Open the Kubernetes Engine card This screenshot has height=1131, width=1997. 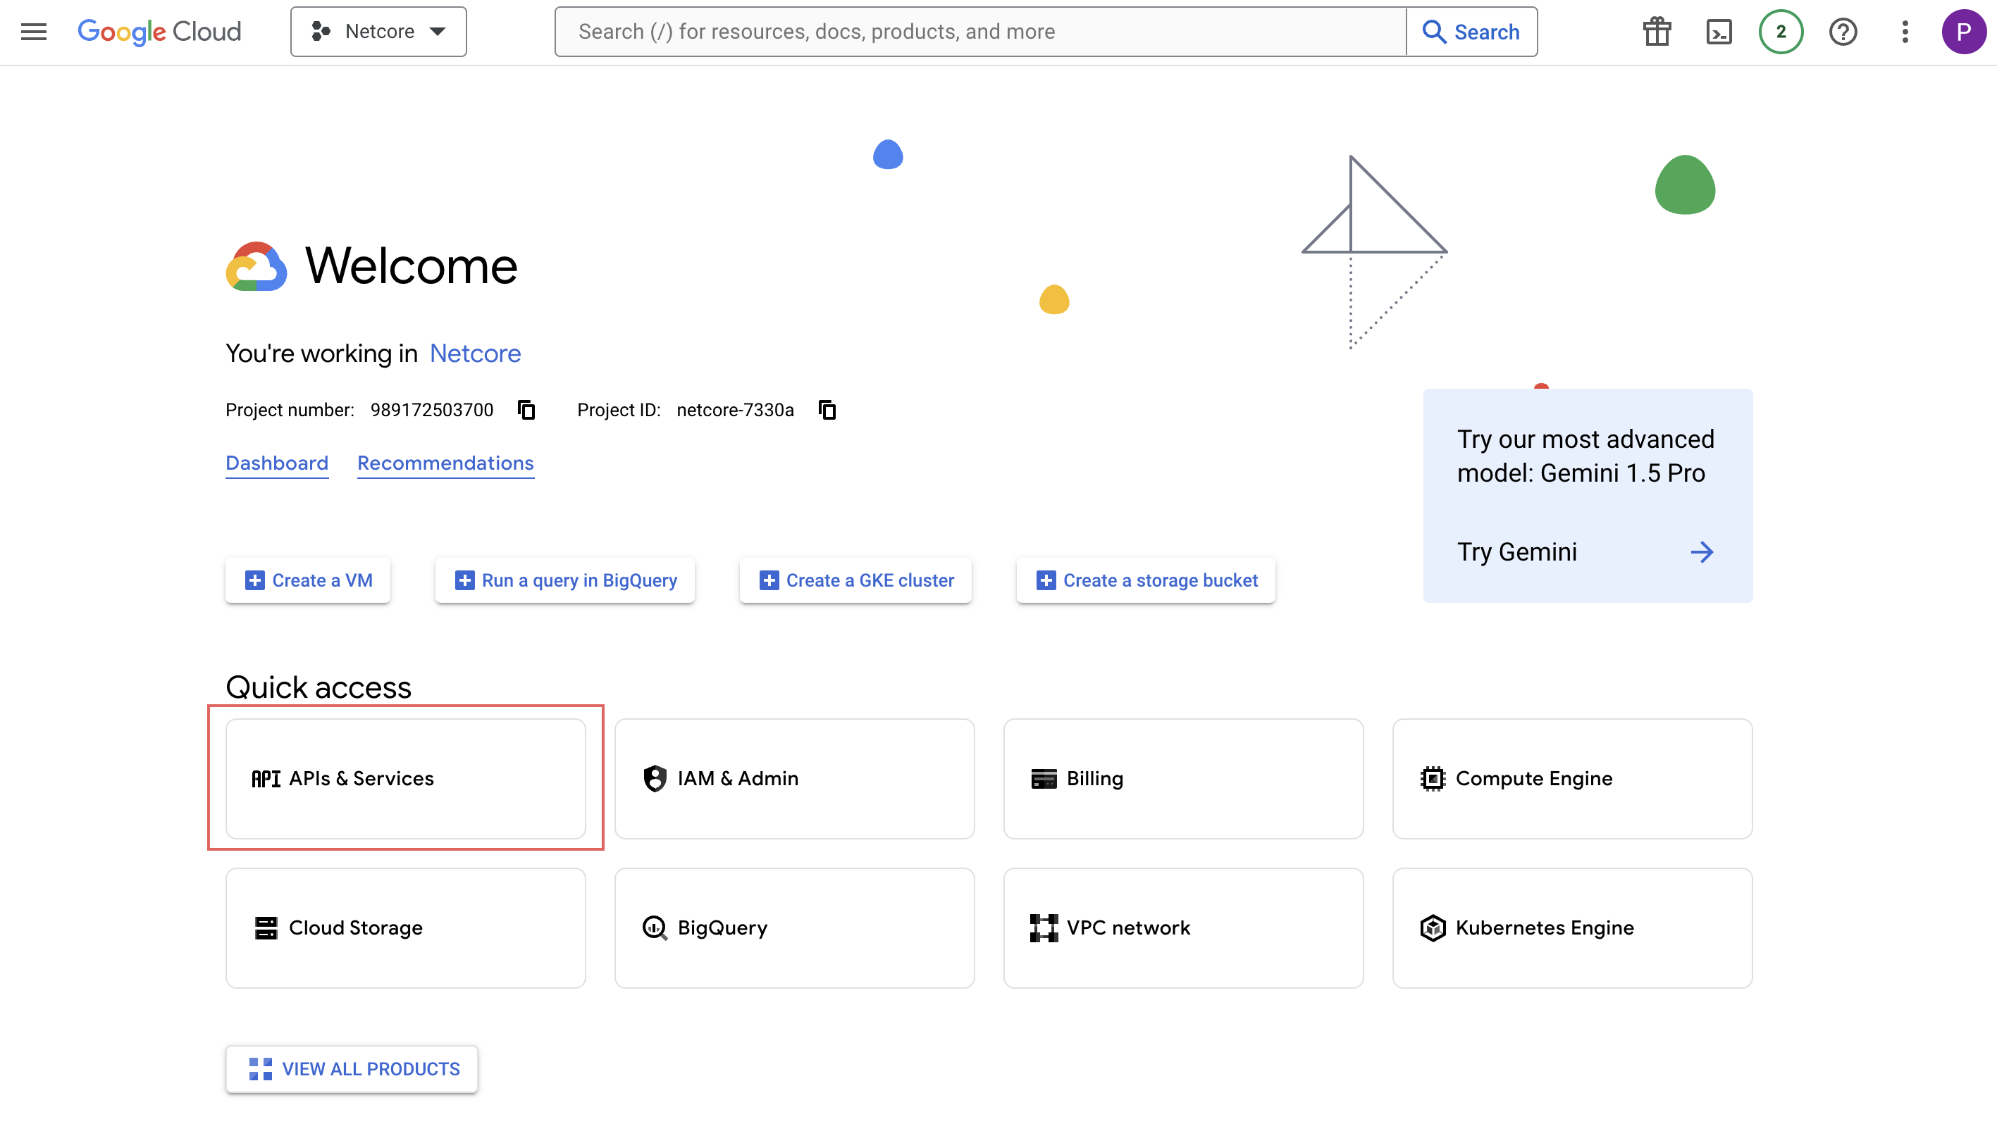point(1572,927)
